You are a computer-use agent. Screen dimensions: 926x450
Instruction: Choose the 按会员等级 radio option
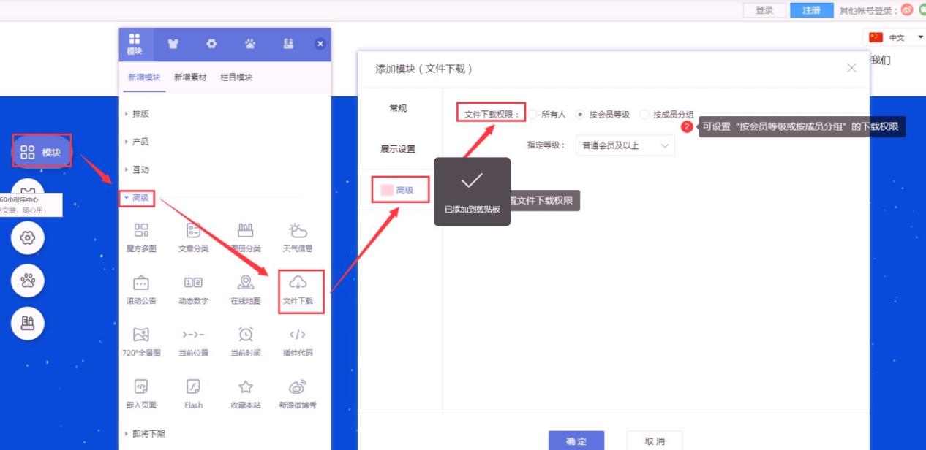[580, 115]
